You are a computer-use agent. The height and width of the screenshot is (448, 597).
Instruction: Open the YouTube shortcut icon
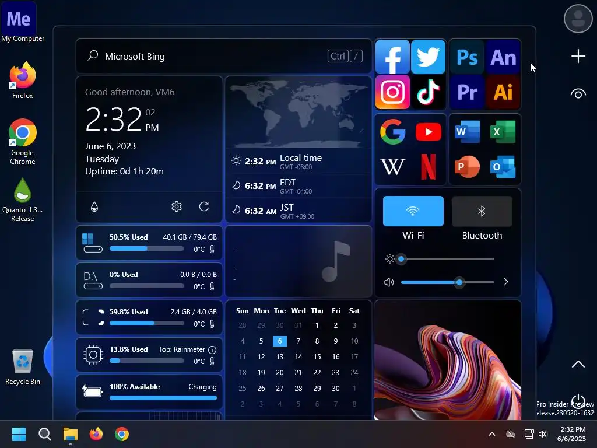click(429, 132)
